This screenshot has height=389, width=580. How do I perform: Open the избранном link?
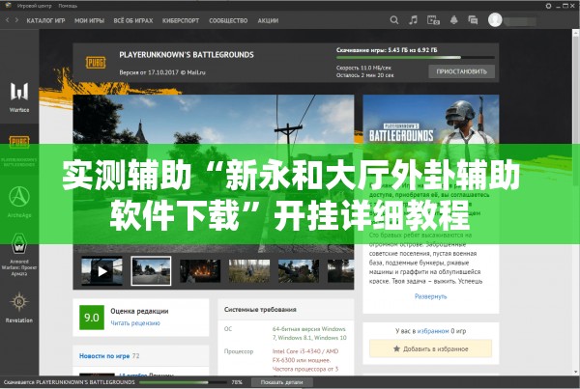[x=433, y=331]
